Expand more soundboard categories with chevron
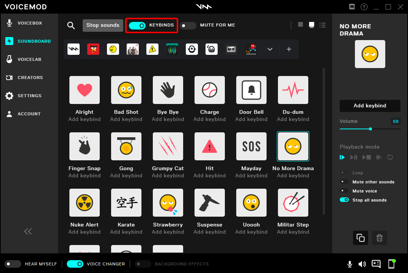The height and width of the screenshot is (273, 408). pyautogui.click(x=270, y=49)
